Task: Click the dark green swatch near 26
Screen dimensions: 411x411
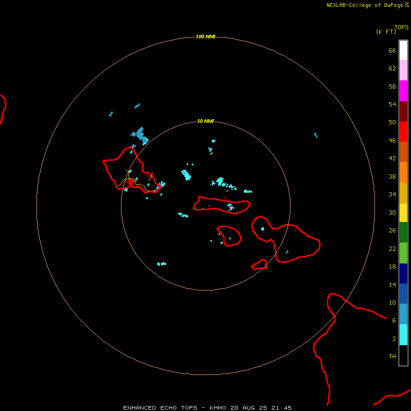Action: (x=403, y=232)
